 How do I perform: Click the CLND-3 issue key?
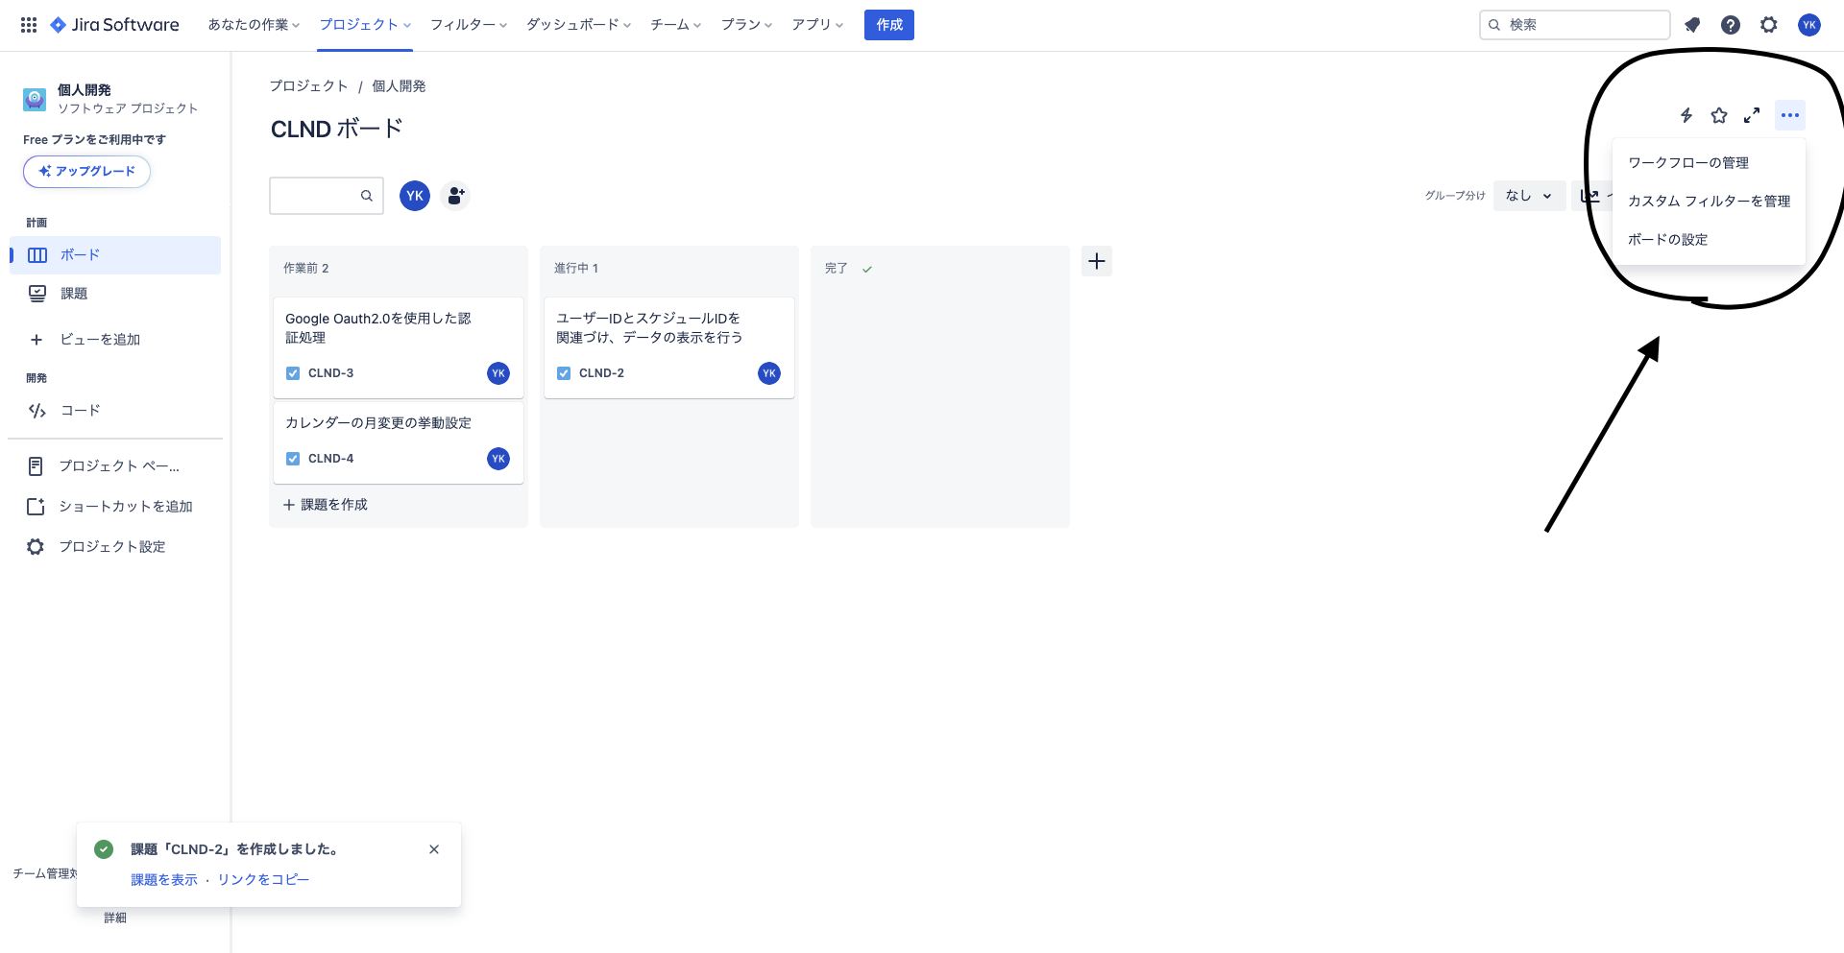pyautogui.click(x=330, y=373)
